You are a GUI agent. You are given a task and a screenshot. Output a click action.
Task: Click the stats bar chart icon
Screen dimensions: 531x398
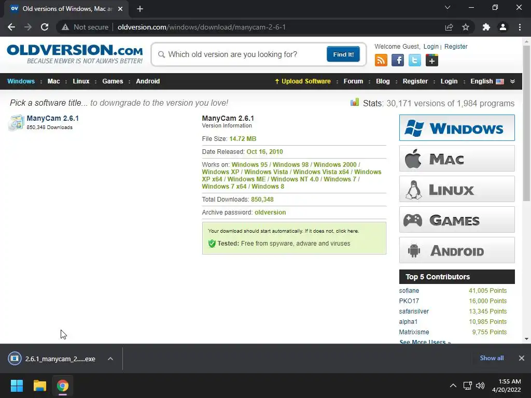click(355, 102)
